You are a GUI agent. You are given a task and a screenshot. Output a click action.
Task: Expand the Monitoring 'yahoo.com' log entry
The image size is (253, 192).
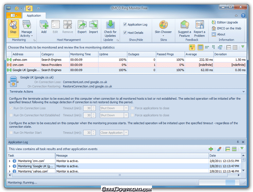pyautogui.click(x=10, y=171)
